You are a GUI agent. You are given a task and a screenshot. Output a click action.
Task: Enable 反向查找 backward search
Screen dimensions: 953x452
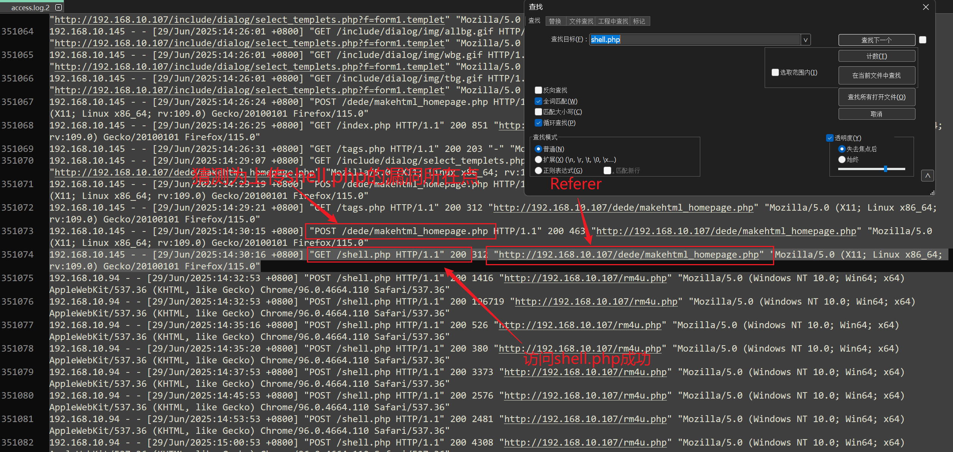pyautogui.click(x=538, y=90)
